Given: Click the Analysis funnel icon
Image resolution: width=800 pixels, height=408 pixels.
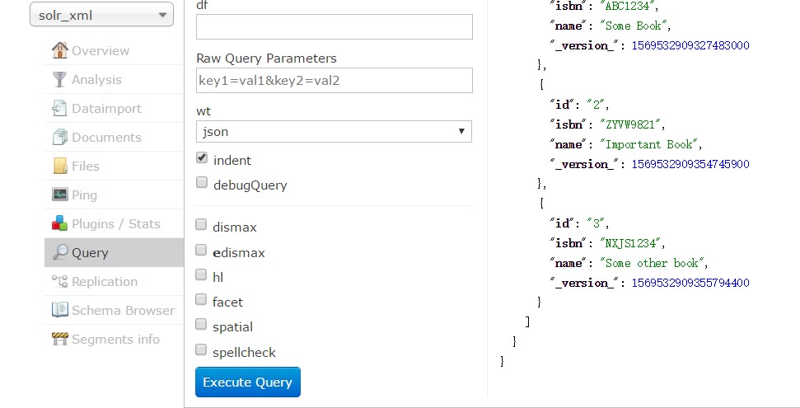Looking at the screenshot, I should [x=59, y=79].
